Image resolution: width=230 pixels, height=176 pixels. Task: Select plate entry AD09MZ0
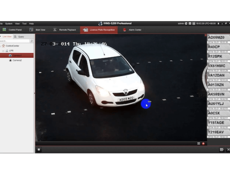218,37
